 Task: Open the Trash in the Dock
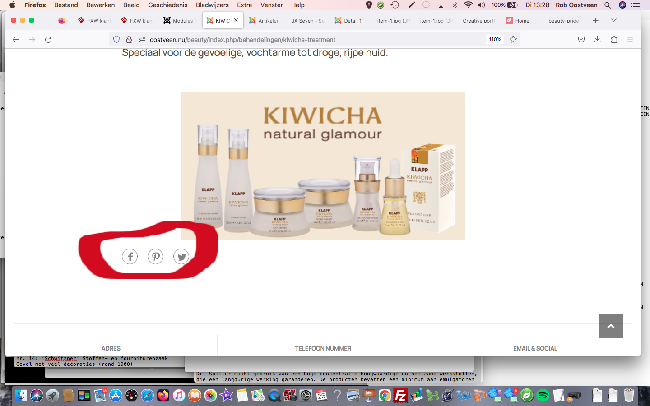pyautogui.click(x=629, y=396)
